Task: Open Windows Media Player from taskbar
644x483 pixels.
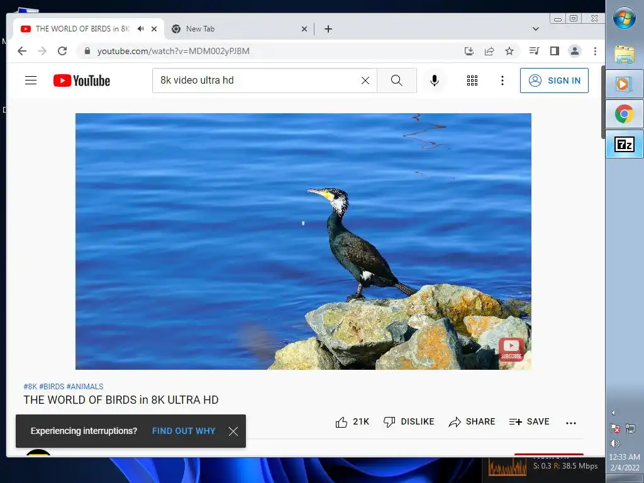Action: pos(625,84)
